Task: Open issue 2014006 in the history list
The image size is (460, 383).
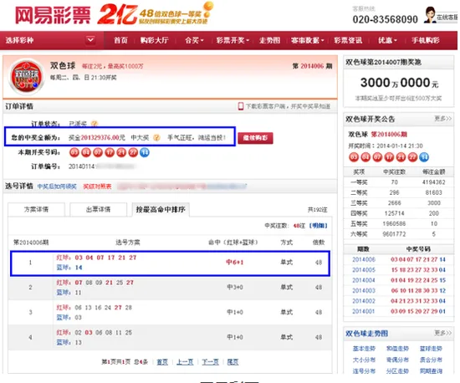Action: [364, 259]
